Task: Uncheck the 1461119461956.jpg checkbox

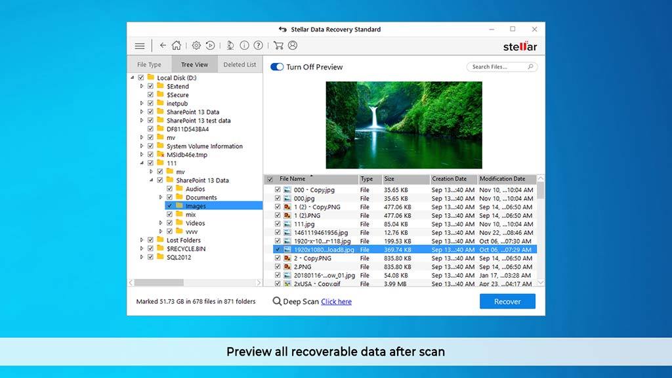Action: click(x=278, y=233)
